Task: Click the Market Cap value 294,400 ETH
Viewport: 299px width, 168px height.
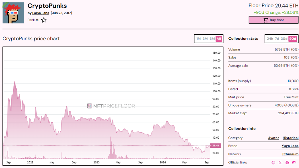Action: [x=288, y=113]
